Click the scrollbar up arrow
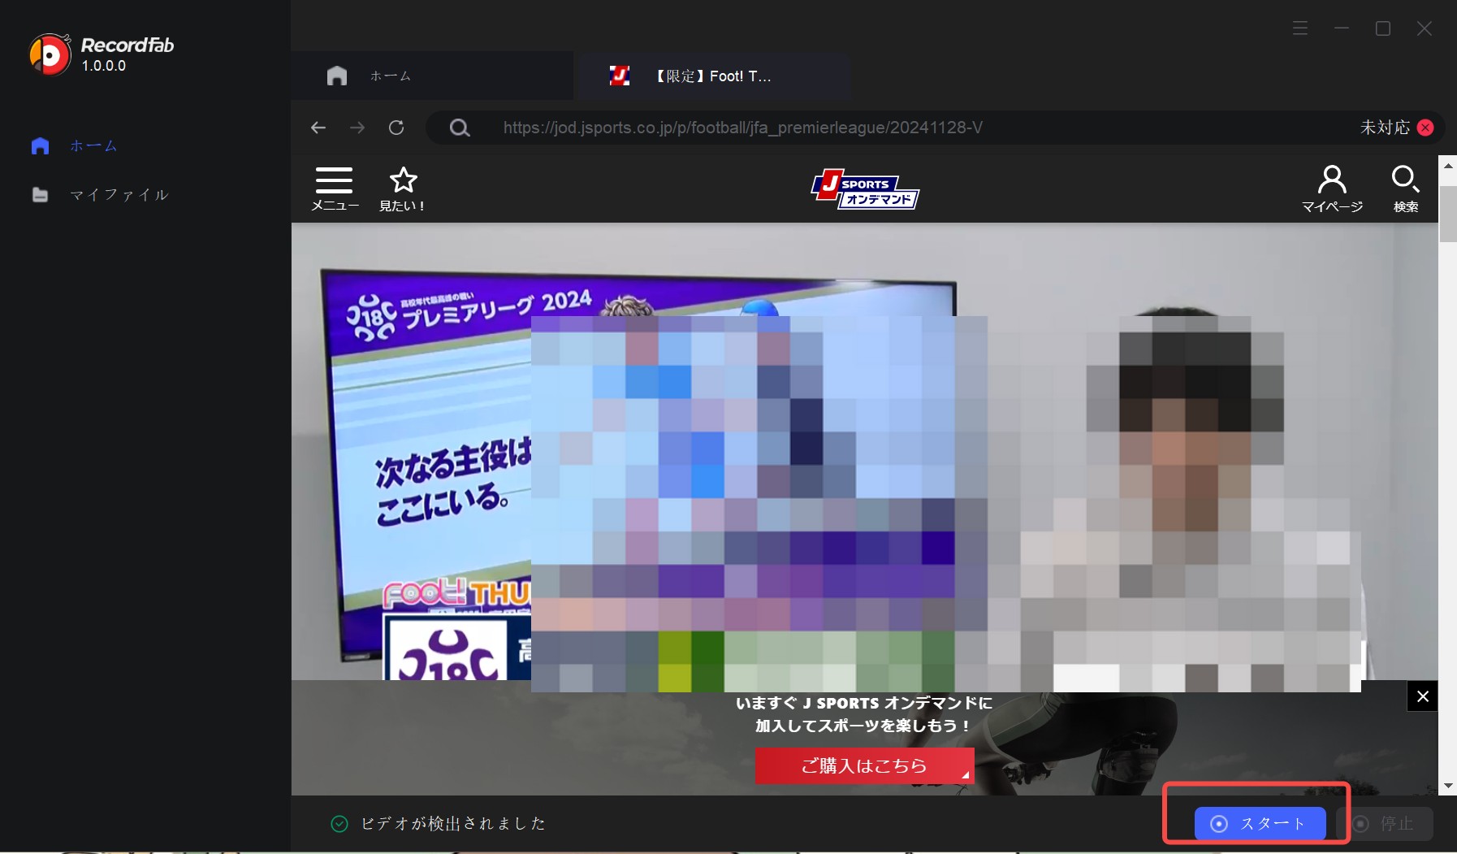1457x854 pixels. coord(1447,165)
